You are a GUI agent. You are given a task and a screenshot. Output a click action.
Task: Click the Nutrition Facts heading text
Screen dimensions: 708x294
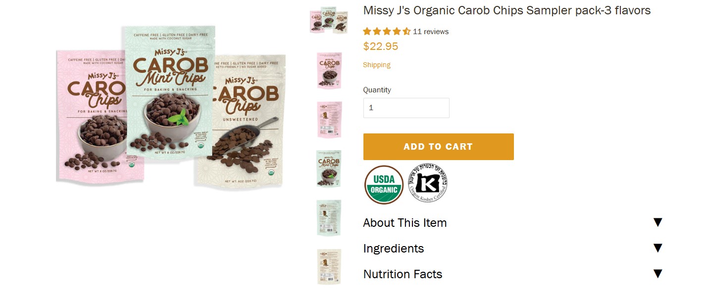tap(403, 274)
